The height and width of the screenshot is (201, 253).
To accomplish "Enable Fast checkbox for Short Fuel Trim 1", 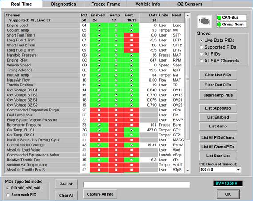I will pyautogui.click(x=132, y=35).
